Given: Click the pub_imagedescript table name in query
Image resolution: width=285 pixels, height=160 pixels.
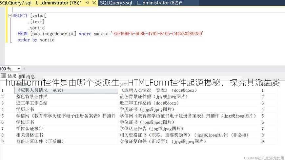Looking at the screenshot, I should [53, 34].
